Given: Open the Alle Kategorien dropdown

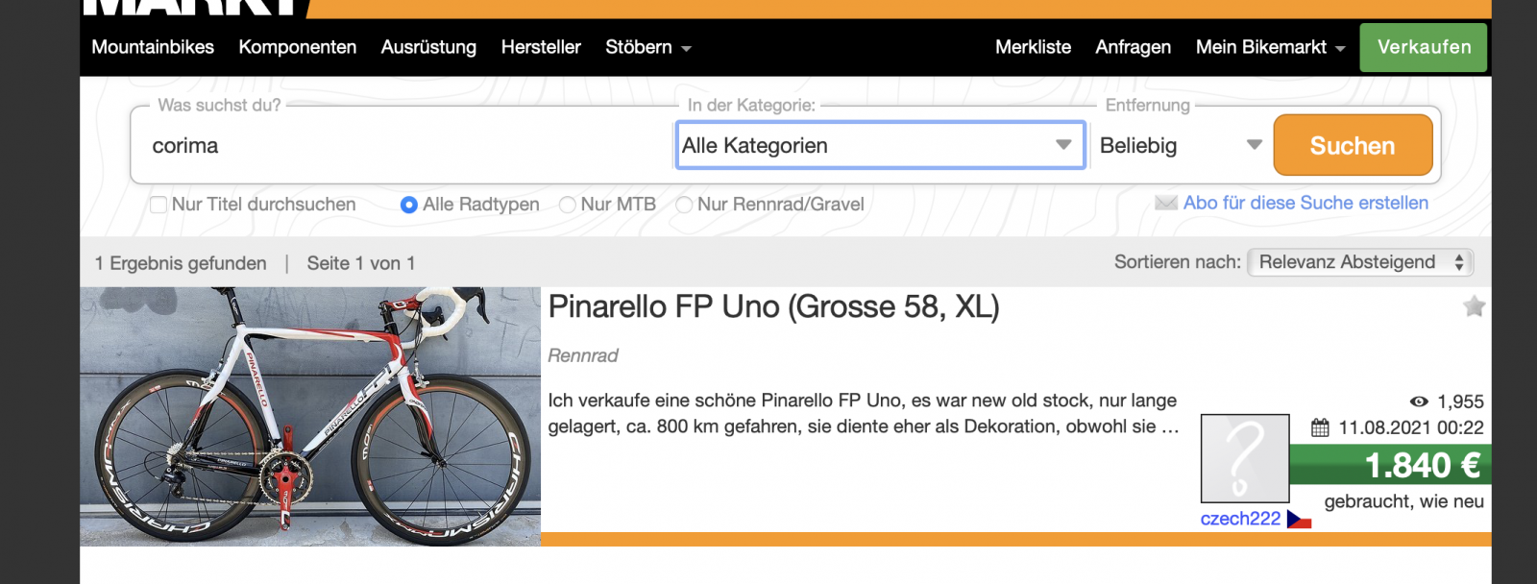Looking at the screenshot, I should click(880, 145).
